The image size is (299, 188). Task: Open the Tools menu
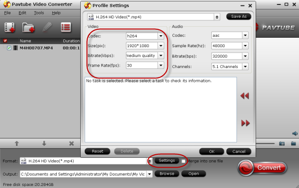pos(39,13)
